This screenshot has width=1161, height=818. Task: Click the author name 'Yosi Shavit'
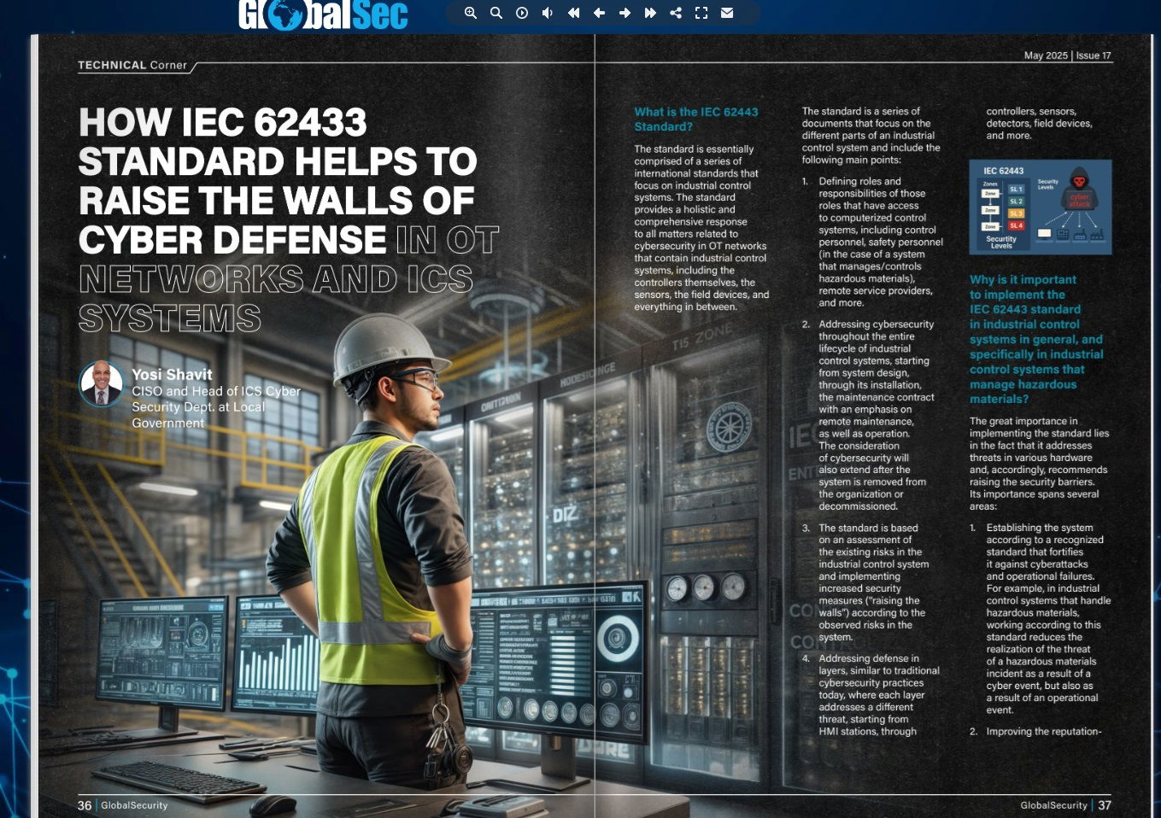172,374
